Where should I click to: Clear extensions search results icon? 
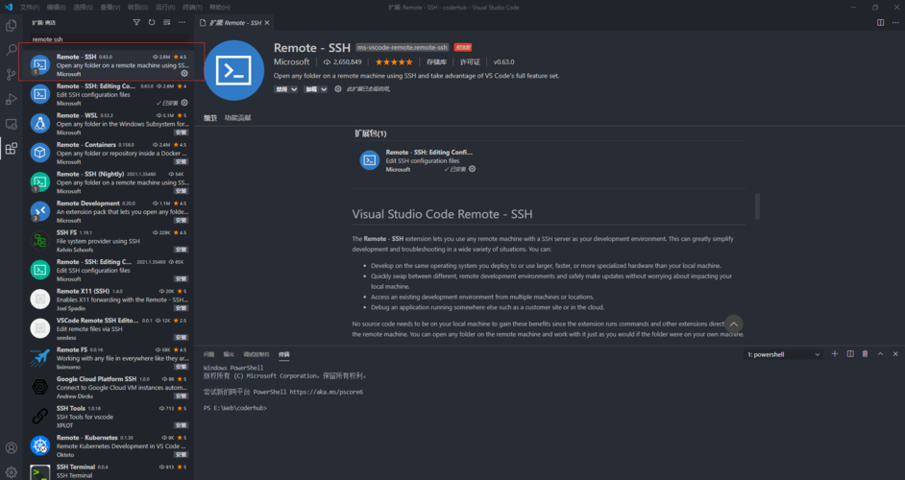coord(167,22)
